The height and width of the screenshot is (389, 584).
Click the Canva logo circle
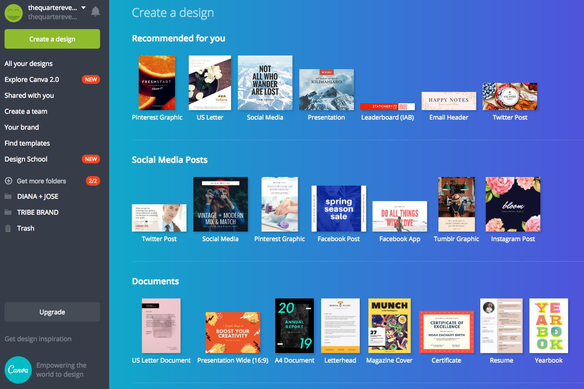point(18,370)
